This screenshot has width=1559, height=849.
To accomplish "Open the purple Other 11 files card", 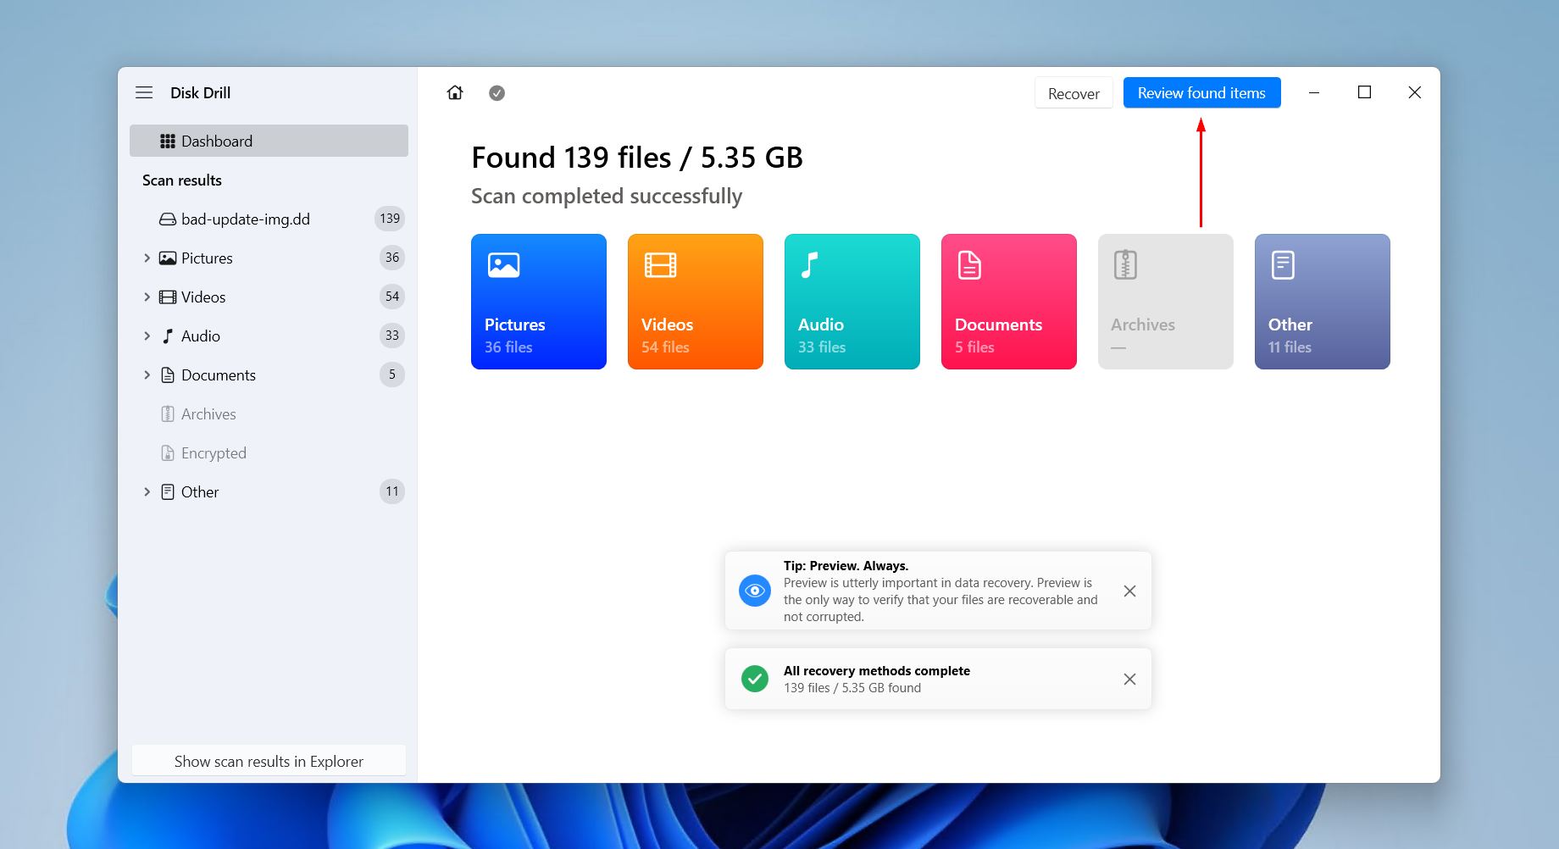I will tap(1323, 302).
